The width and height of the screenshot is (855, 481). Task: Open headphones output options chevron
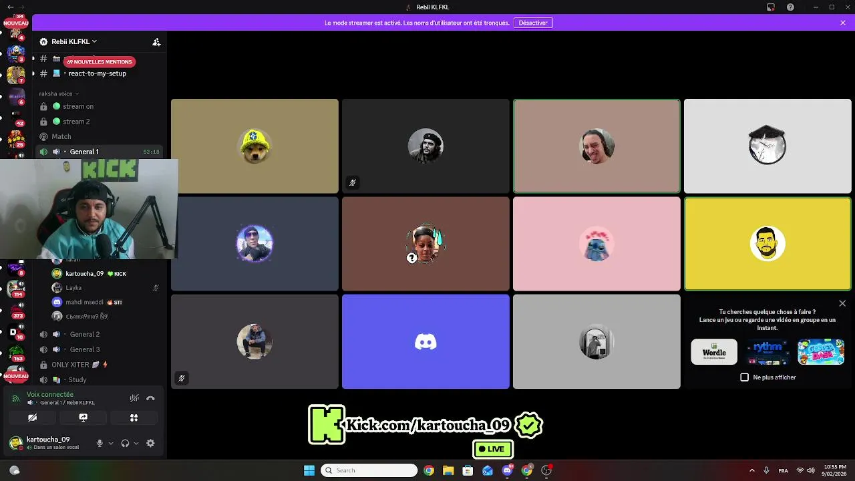[x=136, y=443]
